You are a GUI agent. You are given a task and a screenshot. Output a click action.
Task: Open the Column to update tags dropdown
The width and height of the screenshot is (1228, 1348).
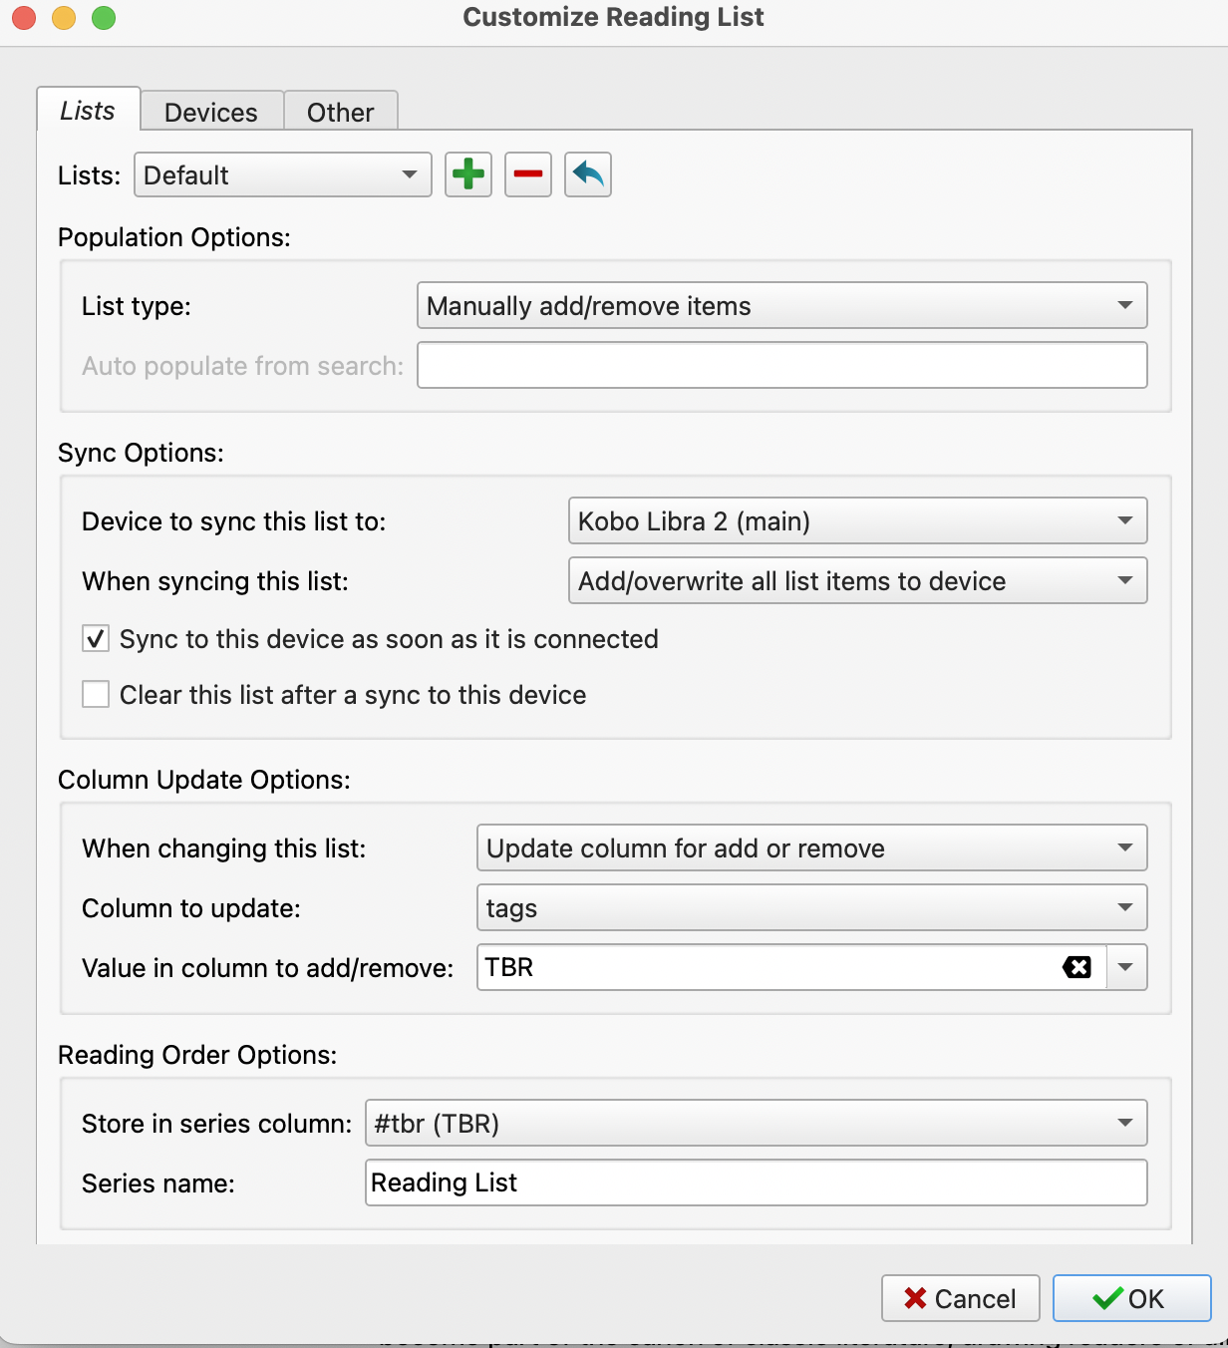811,908
